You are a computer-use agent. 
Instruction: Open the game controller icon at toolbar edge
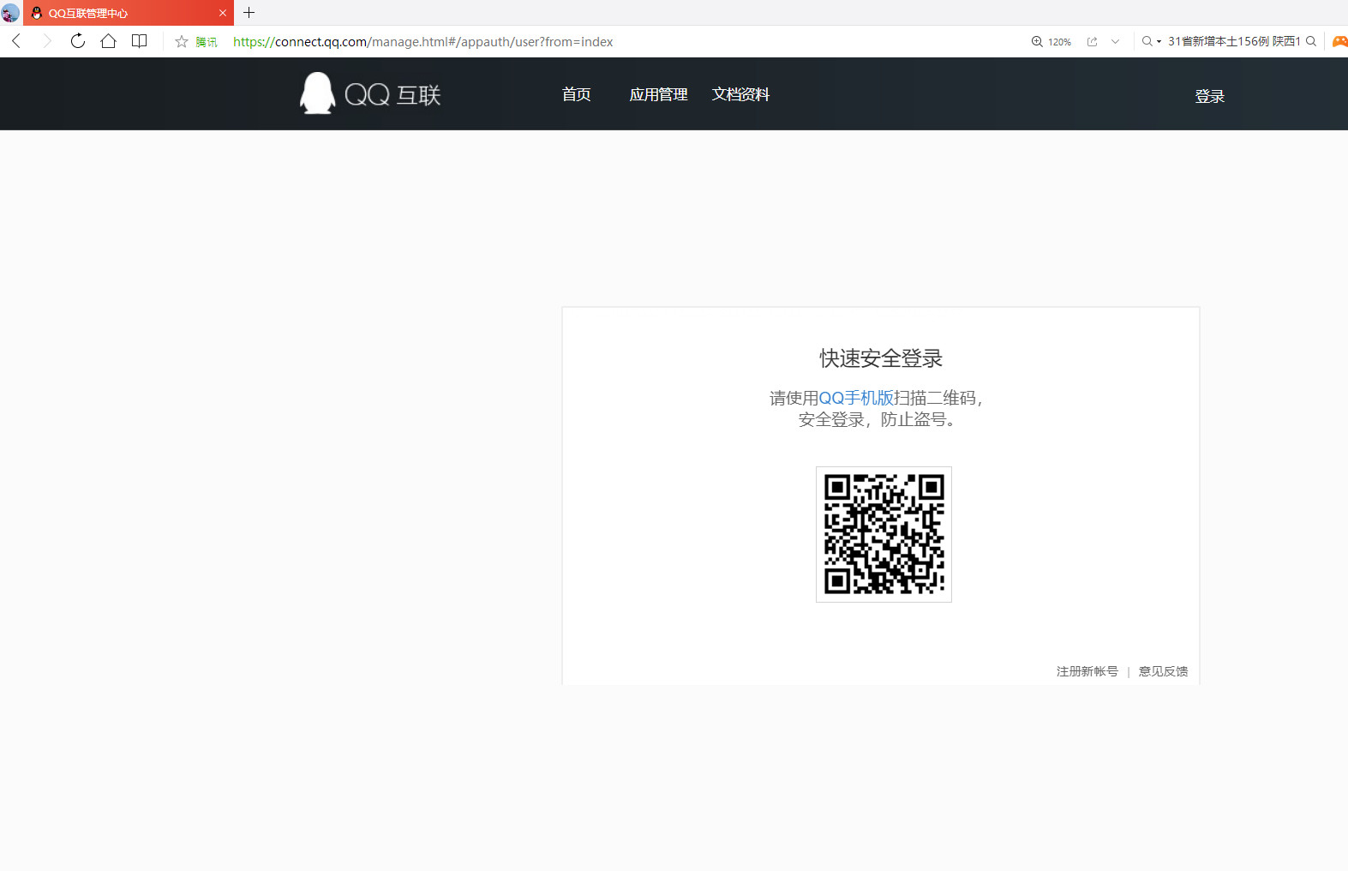tap(1340, 41)
